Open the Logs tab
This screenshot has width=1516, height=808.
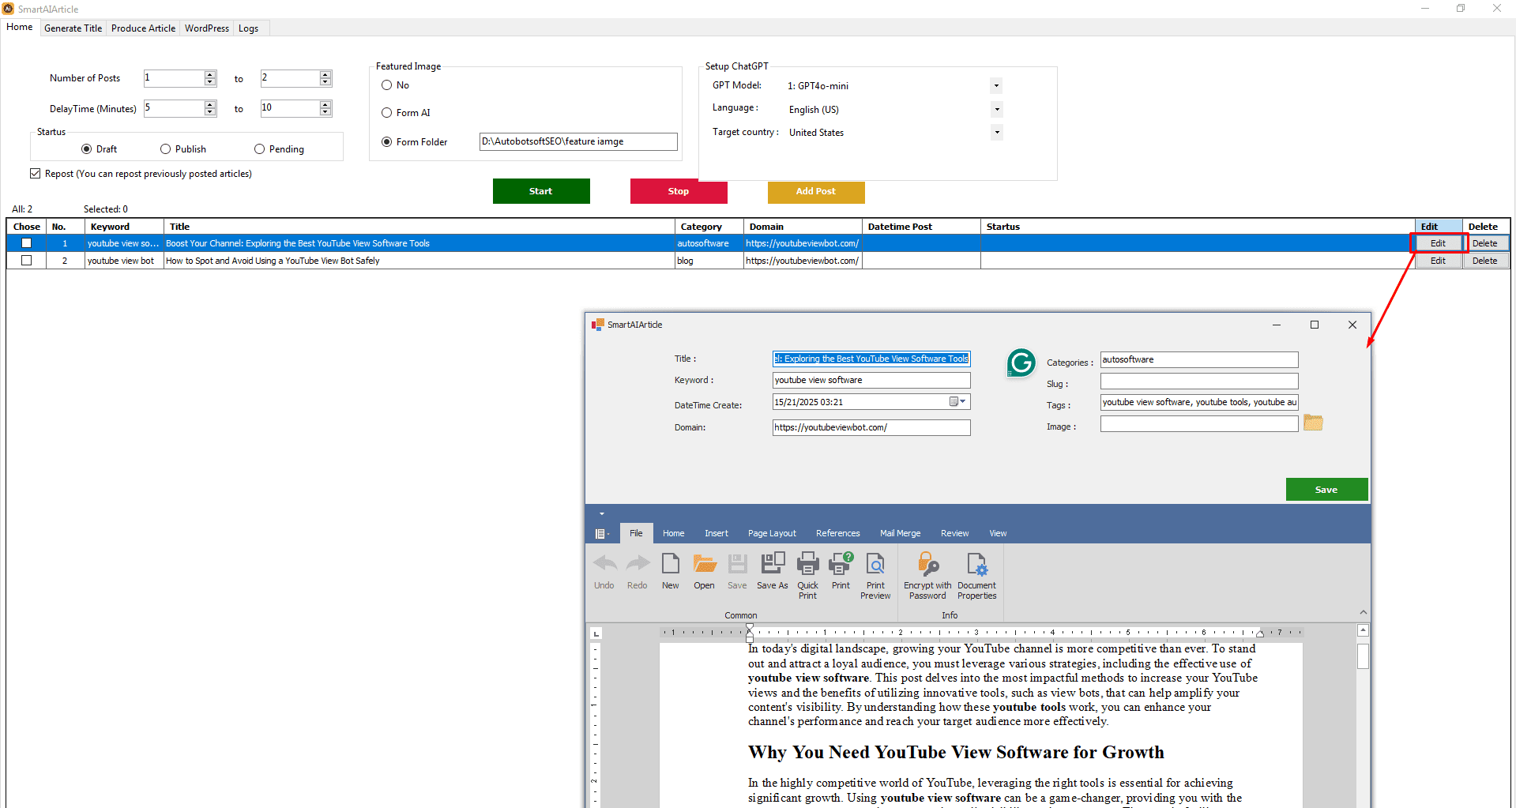[x=249, y=28]
